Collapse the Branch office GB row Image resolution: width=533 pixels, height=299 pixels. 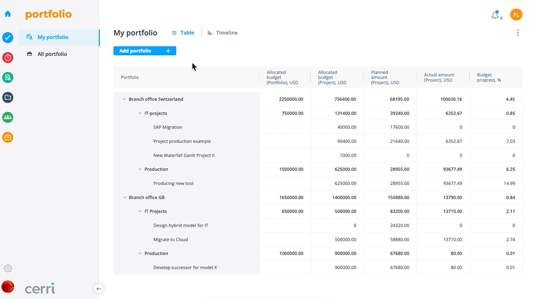(x=124, y=198)
